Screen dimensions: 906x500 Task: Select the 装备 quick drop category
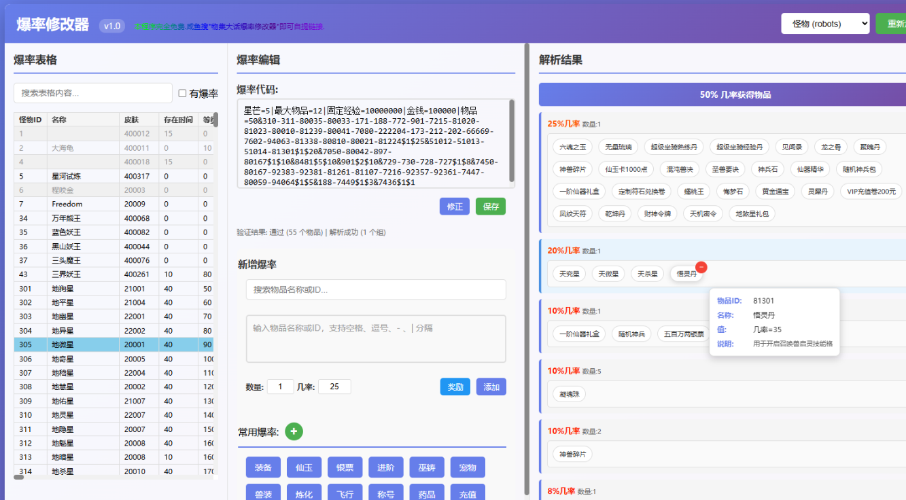pos(263,467)
